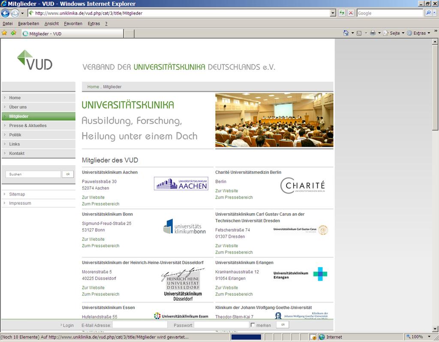Open the Sitemap link
Viewport: 439px width, 342px height.
(17, 194)
